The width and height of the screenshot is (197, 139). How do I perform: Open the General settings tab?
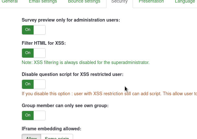point(10,2)
